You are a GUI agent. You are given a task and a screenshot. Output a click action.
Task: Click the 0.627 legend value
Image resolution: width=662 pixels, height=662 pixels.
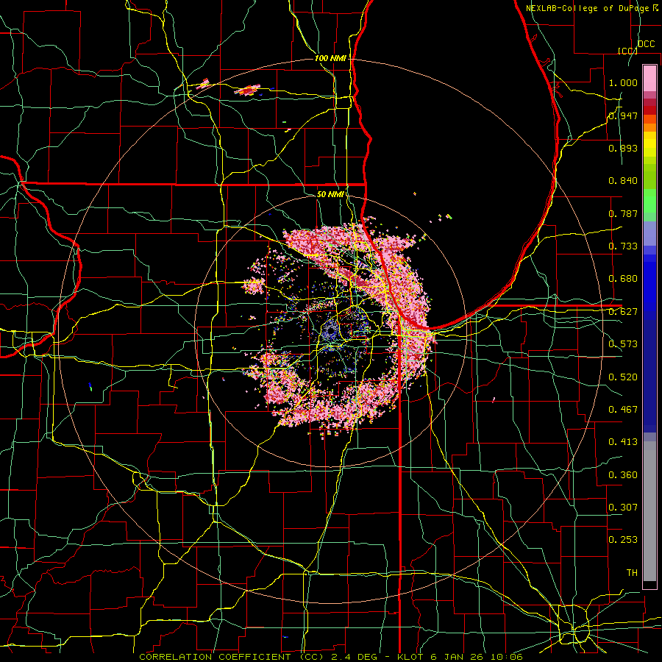click(x=623, y=312)
